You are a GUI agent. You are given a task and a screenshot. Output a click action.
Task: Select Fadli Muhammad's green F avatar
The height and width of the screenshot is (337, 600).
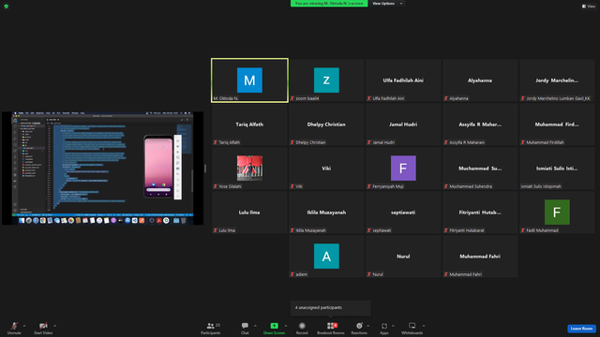tap(557, 212)
